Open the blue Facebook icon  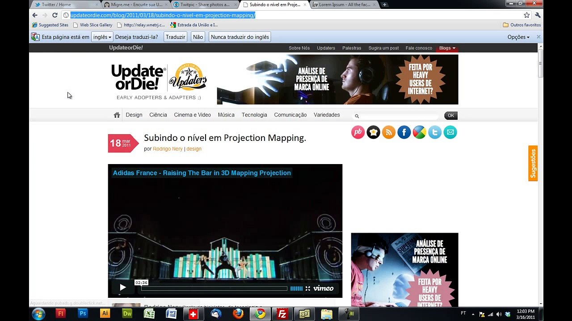pos(404,132)
